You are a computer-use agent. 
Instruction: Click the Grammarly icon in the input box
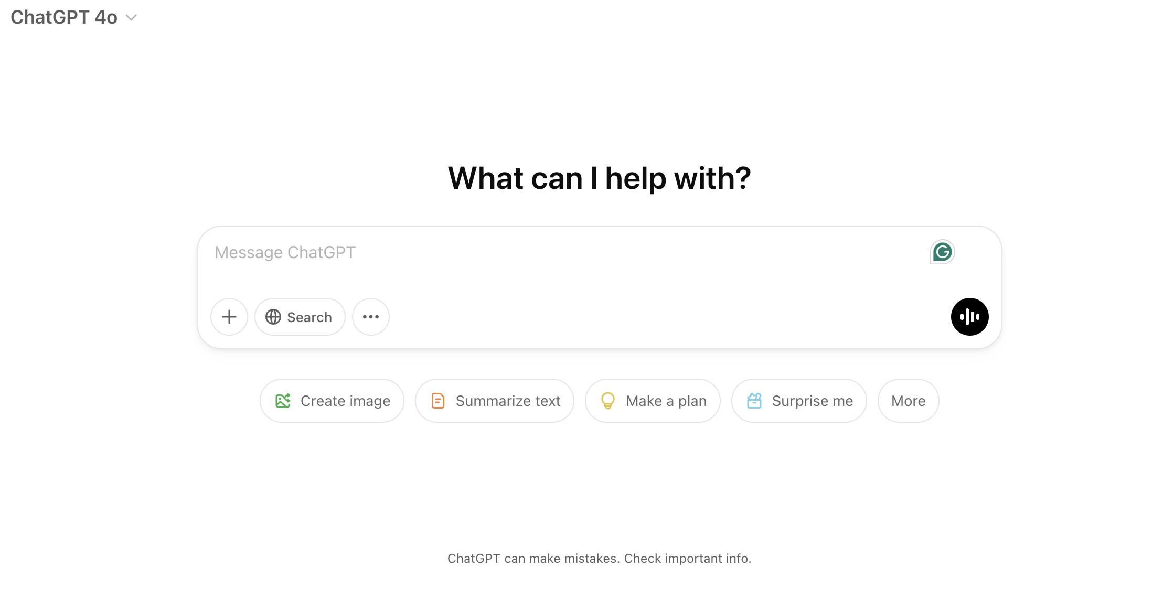coord(942,252)
